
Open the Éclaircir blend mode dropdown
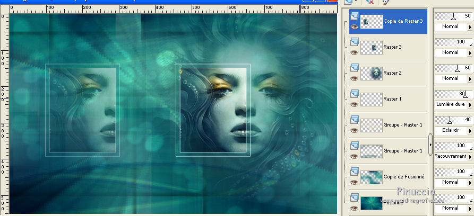click(470, 131)
